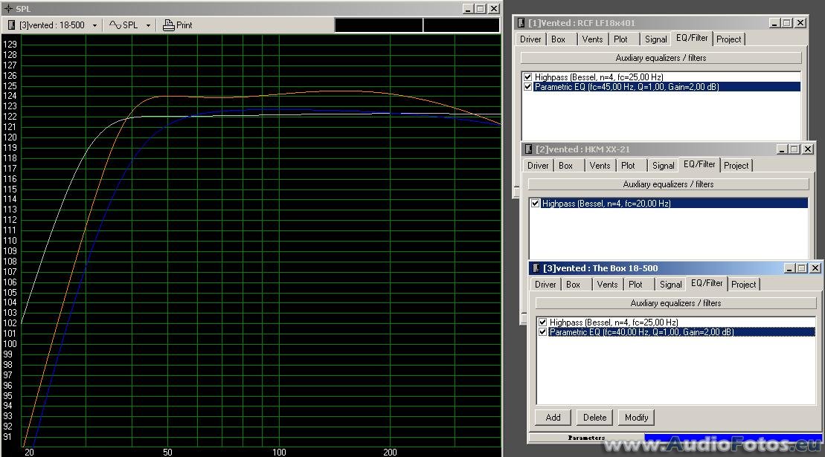Uncheck Highpass fc=20,00 Hz in HKM XX-21 window
Image resolution: width=825 pixels, height=457 pixels.
[535, 204]
